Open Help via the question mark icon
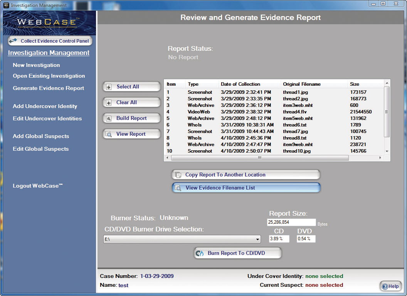407x296 pixels. [x=385, y=286]
